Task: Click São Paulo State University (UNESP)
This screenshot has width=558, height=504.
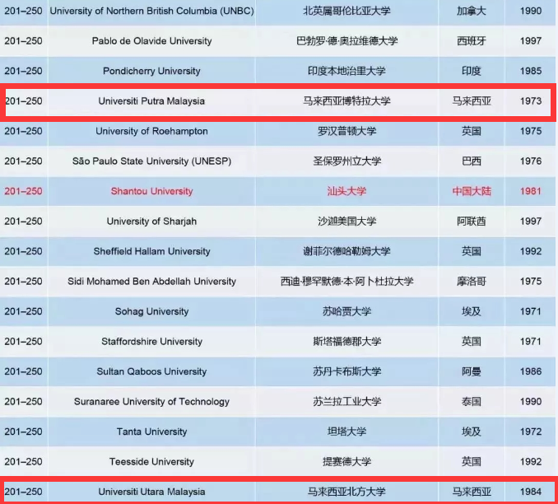Action: coord(152,161)
